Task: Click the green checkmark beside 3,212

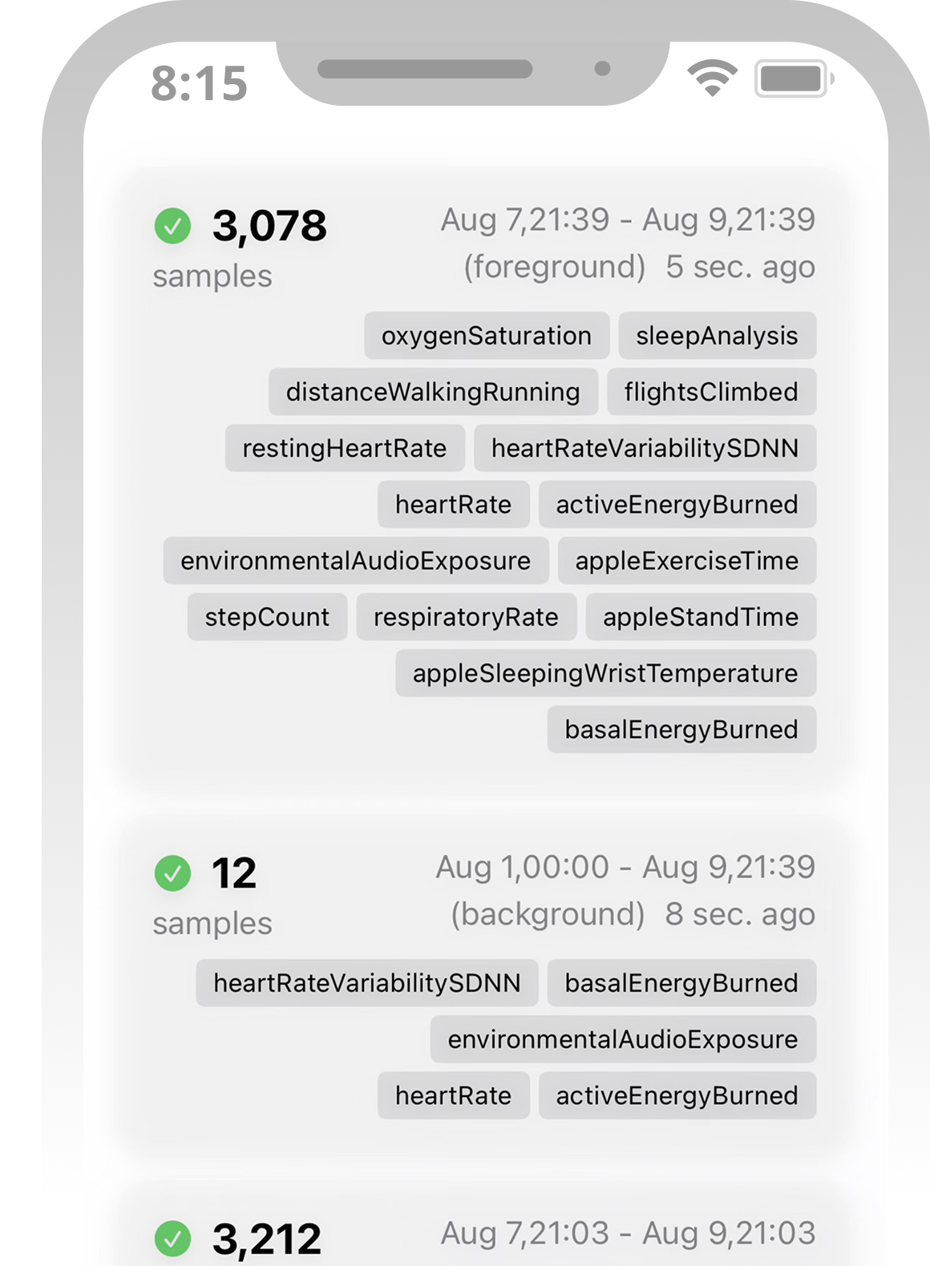Action: pyautogui.click(x=172, y=1239)
